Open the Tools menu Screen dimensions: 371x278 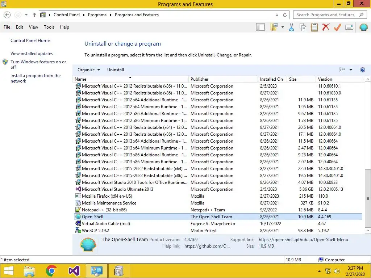tap(49, 27)
